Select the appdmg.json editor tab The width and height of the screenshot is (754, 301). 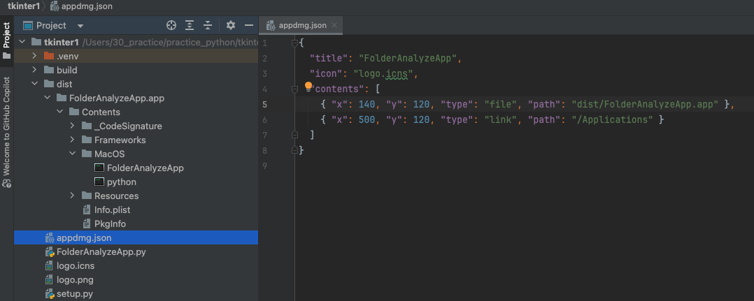point(301,25)
